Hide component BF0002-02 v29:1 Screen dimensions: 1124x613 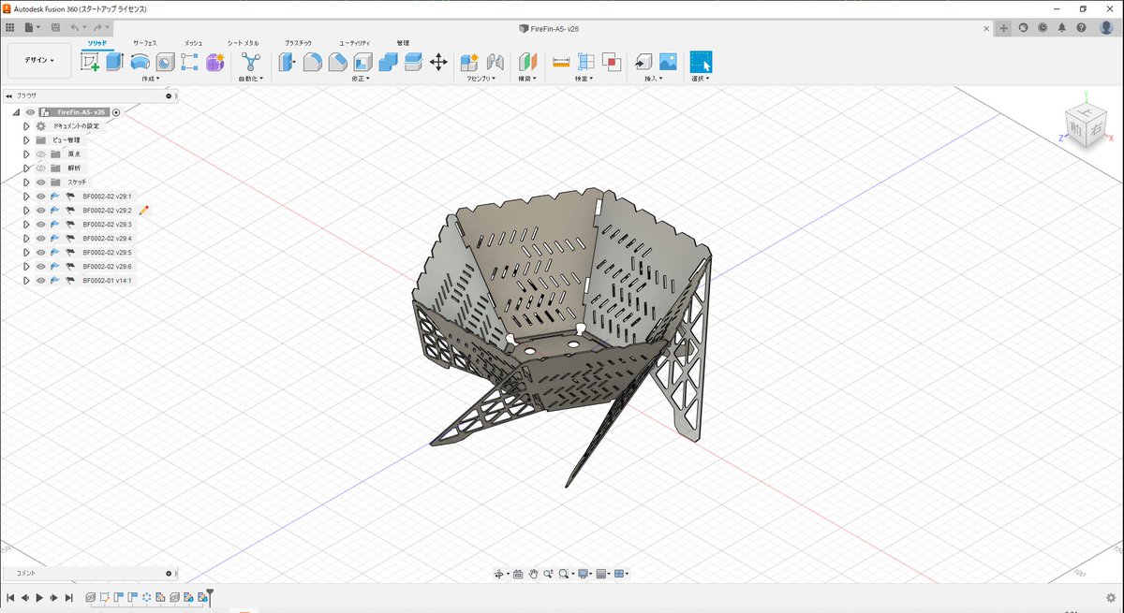[x=41, y=197]
